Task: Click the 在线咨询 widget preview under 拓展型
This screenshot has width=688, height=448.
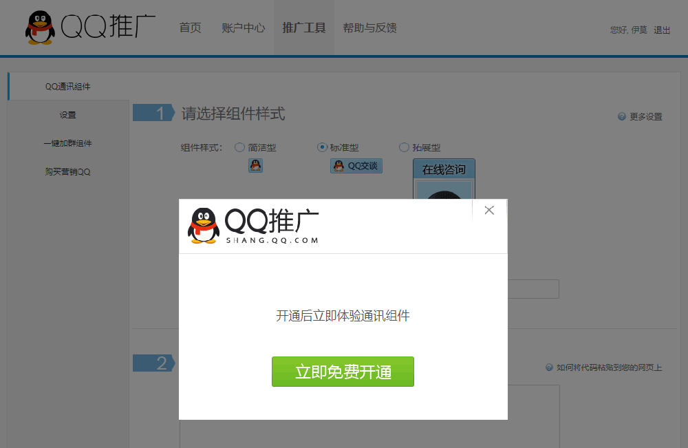Action: pyautogui.click(x=444, y=169)
